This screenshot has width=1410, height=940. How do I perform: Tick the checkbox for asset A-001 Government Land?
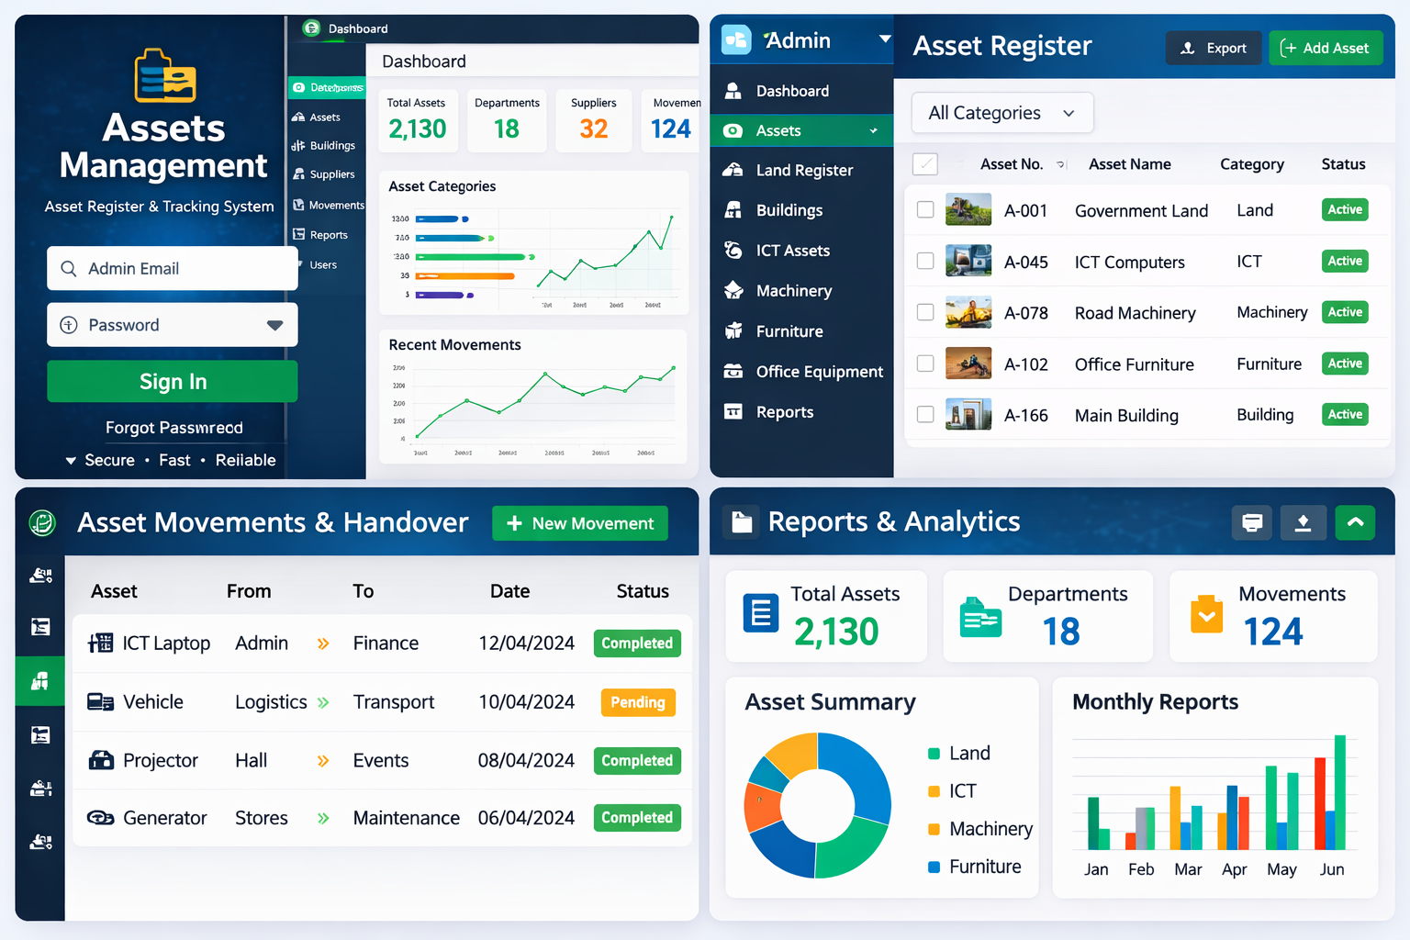(x=925, y=209)
